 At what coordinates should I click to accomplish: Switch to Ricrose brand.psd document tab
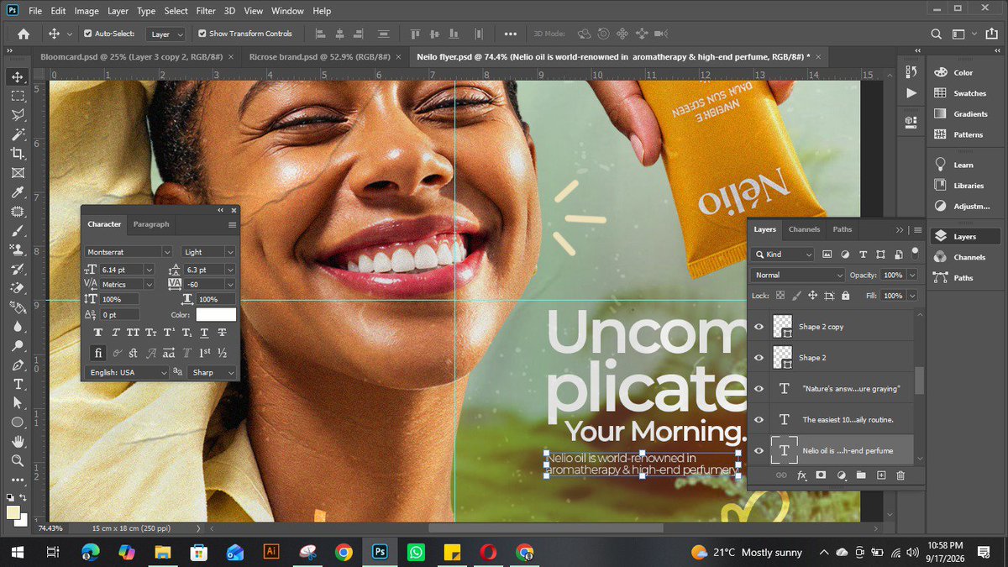(323, 56)
